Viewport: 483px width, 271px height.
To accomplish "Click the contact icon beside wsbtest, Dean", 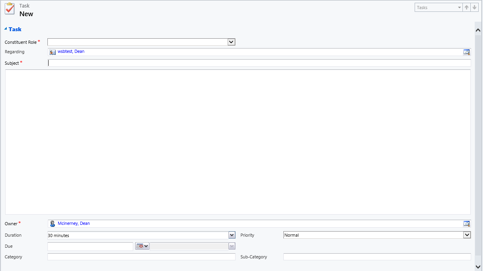I will pyautogui.click(x=53, y=52).
